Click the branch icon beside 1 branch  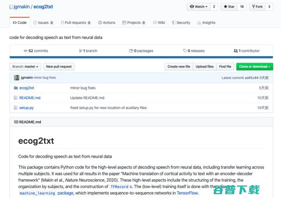click(81, 51)
